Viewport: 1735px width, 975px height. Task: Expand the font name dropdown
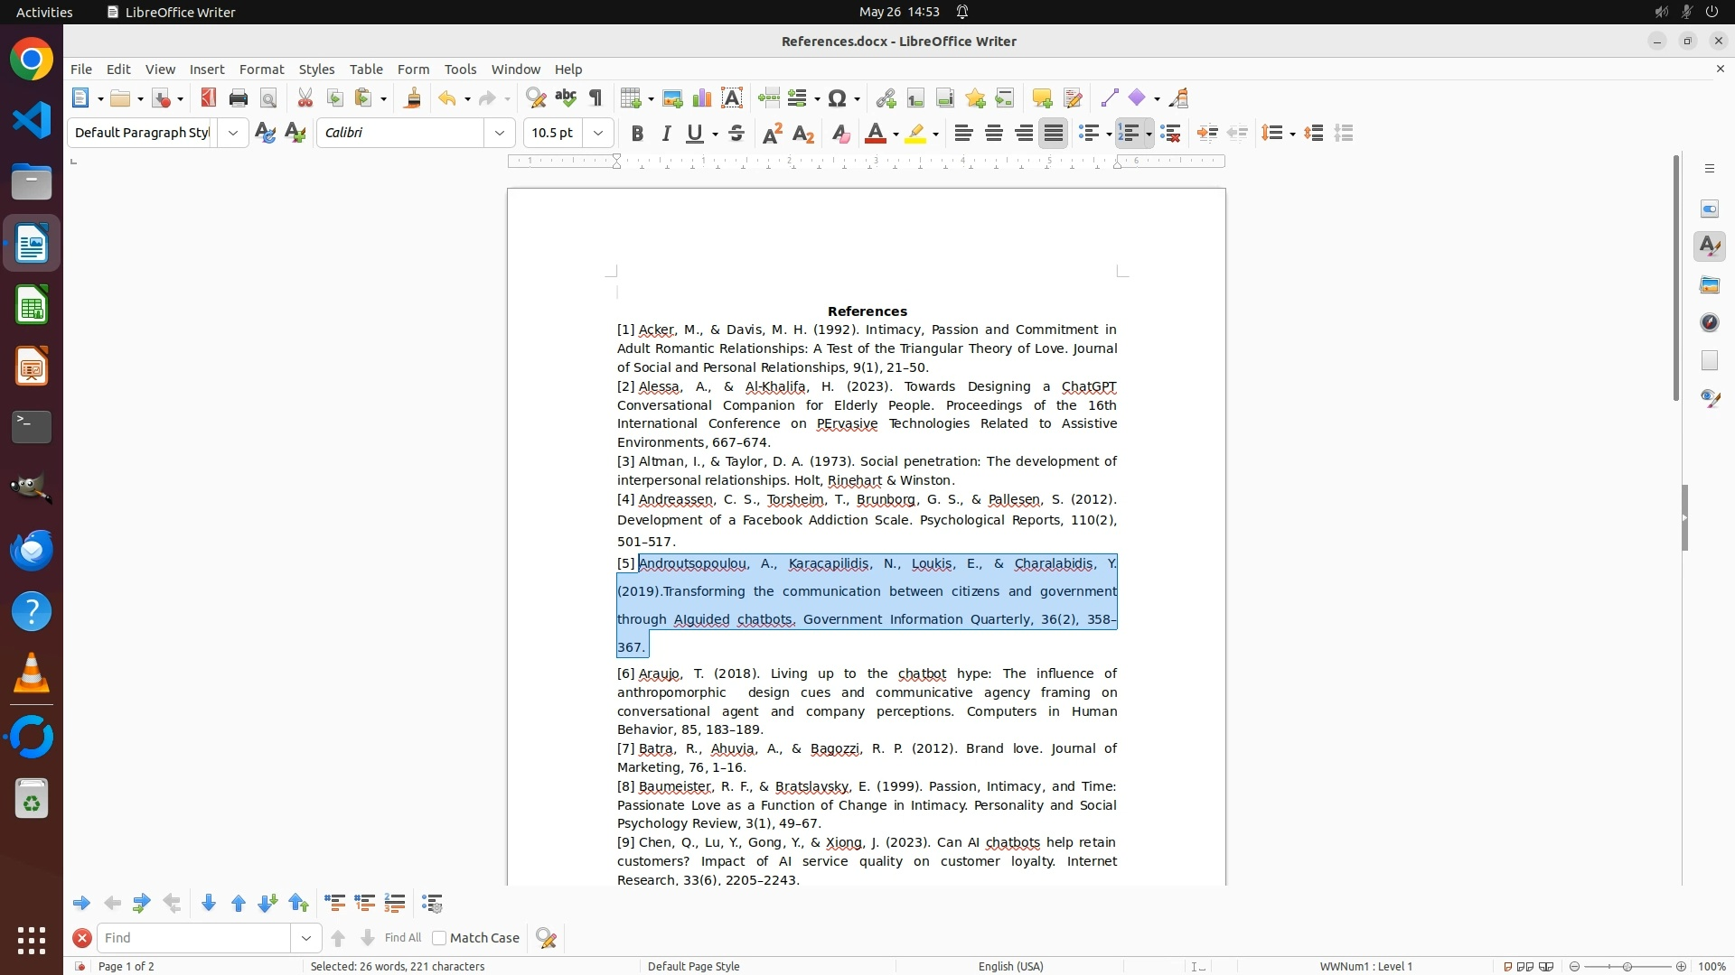coord(500,134)
